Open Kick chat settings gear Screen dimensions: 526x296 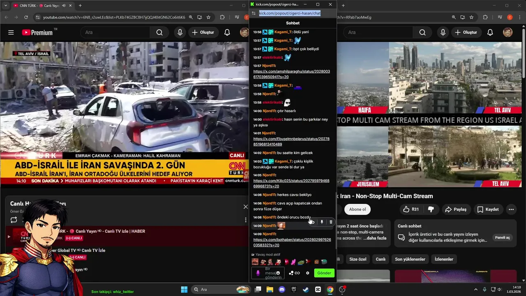click(x=307, y=273)
